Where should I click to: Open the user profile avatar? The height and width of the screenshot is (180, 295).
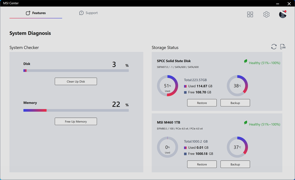point(283,14)
